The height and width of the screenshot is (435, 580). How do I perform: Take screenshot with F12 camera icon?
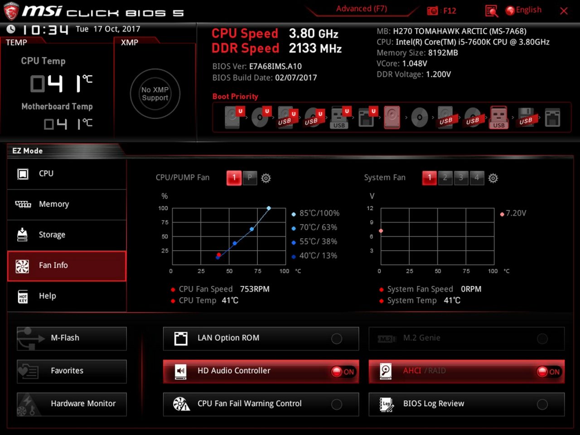point(433,10)
